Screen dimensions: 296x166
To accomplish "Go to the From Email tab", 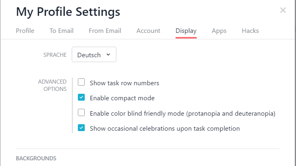I will (105, 31).
